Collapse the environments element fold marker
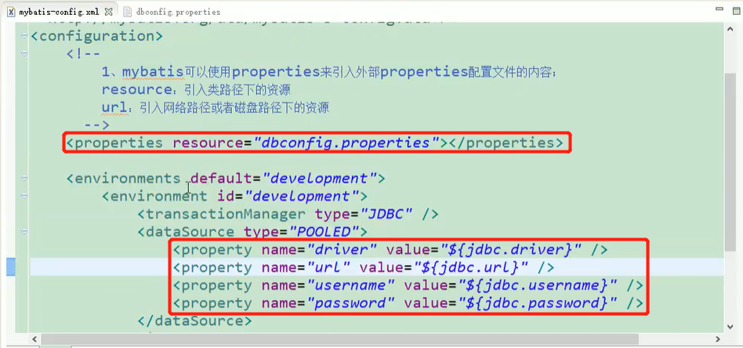Viewport: 743px width, 348px height. coord(24,178)
